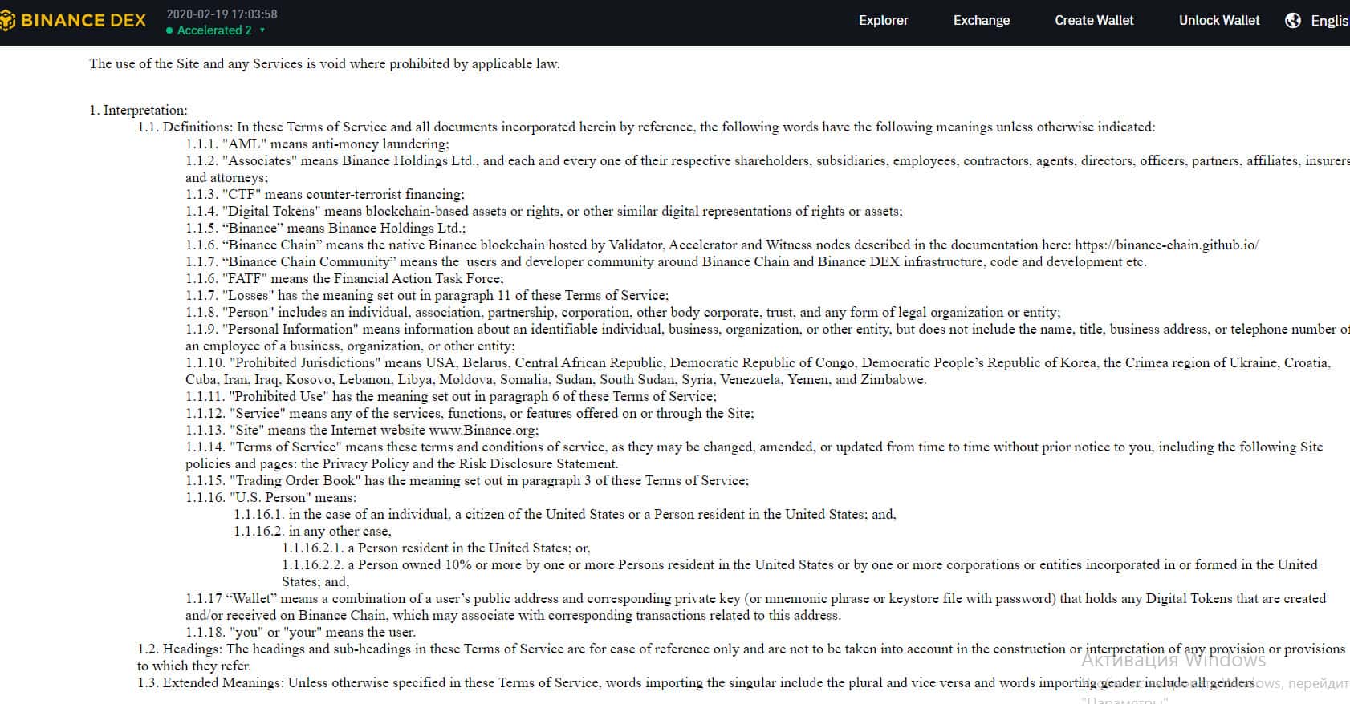Click the "U.S. Person" means line
The height and width of the screenshot is (704, 1350).
(x=270, y=498)
